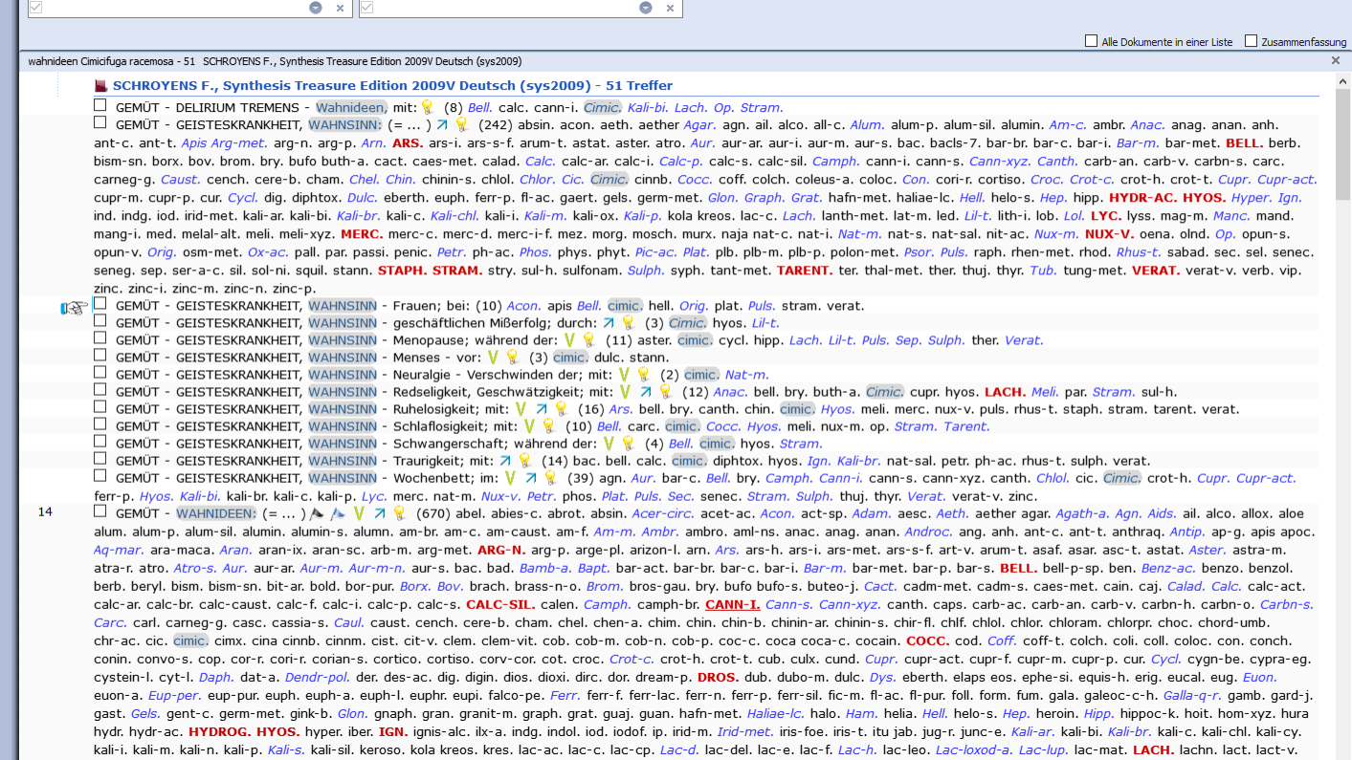
Task: Click lightbulb icon in DELIRIUM TREMENS row
Action: coord(427,107)
